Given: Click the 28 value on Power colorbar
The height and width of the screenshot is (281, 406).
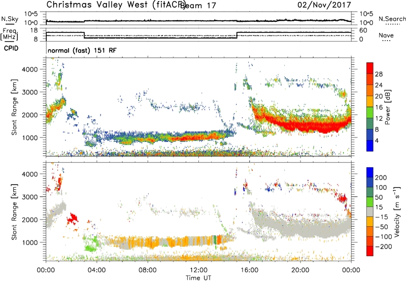Looking at the screenshot, I should tap(379, 74).
